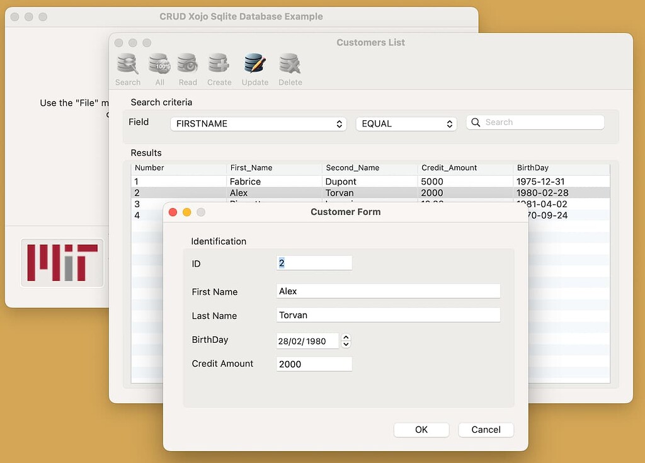Edit the Credit Amount value 2000
Image resolution: width=645 pixels, height=463 pixels.
[x=313, y=363]
